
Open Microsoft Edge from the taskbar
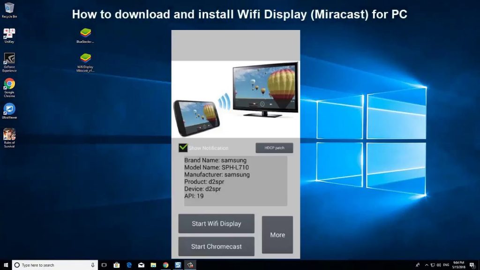tap(129, 265)
